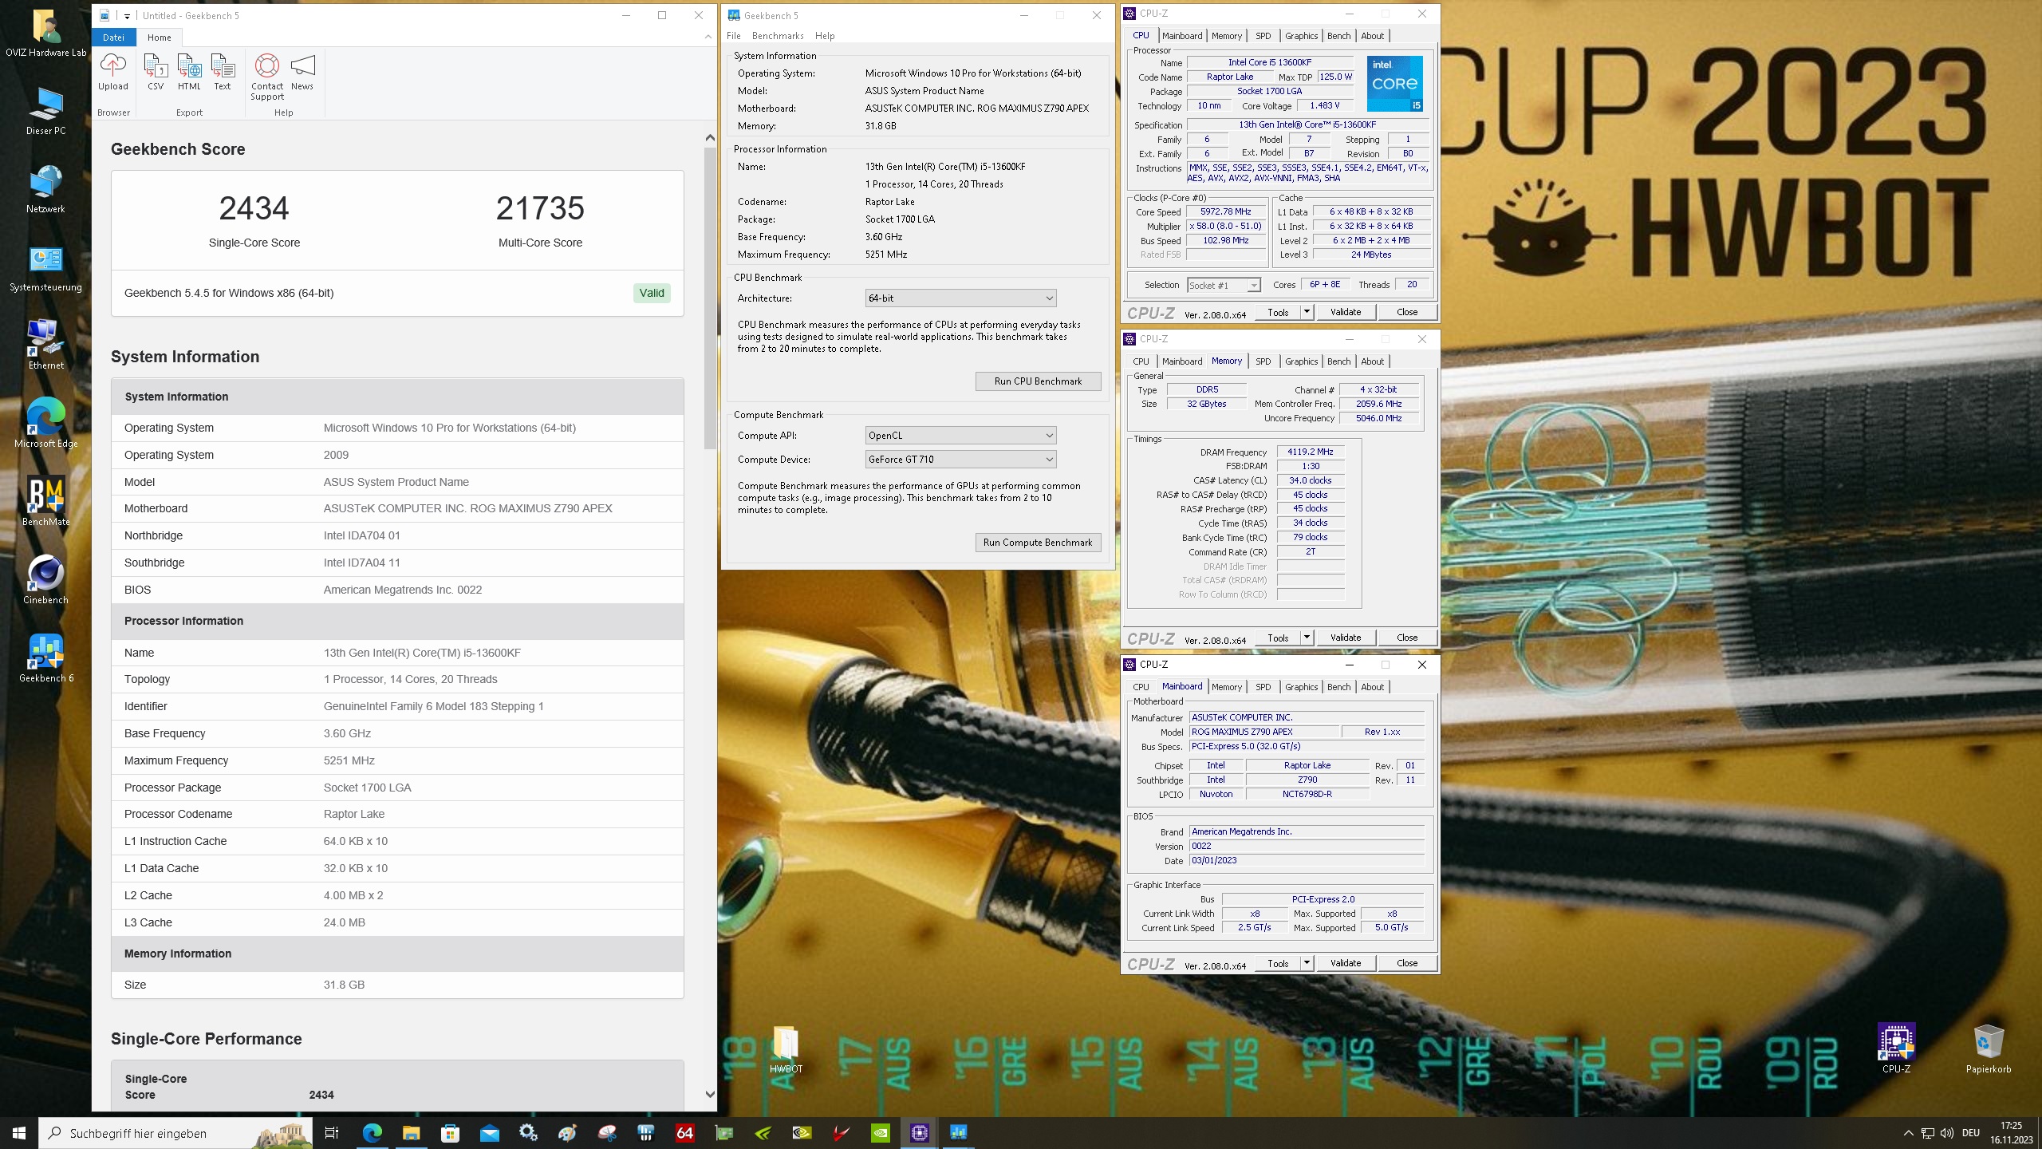The image size is (2042, 1149).
Task: Export results using the CSV icon
Action: click(x=156, y=72)
